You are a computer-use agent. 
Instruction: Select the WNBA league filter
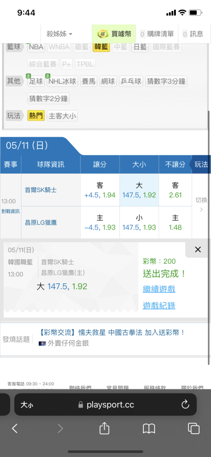coord(59,47)
